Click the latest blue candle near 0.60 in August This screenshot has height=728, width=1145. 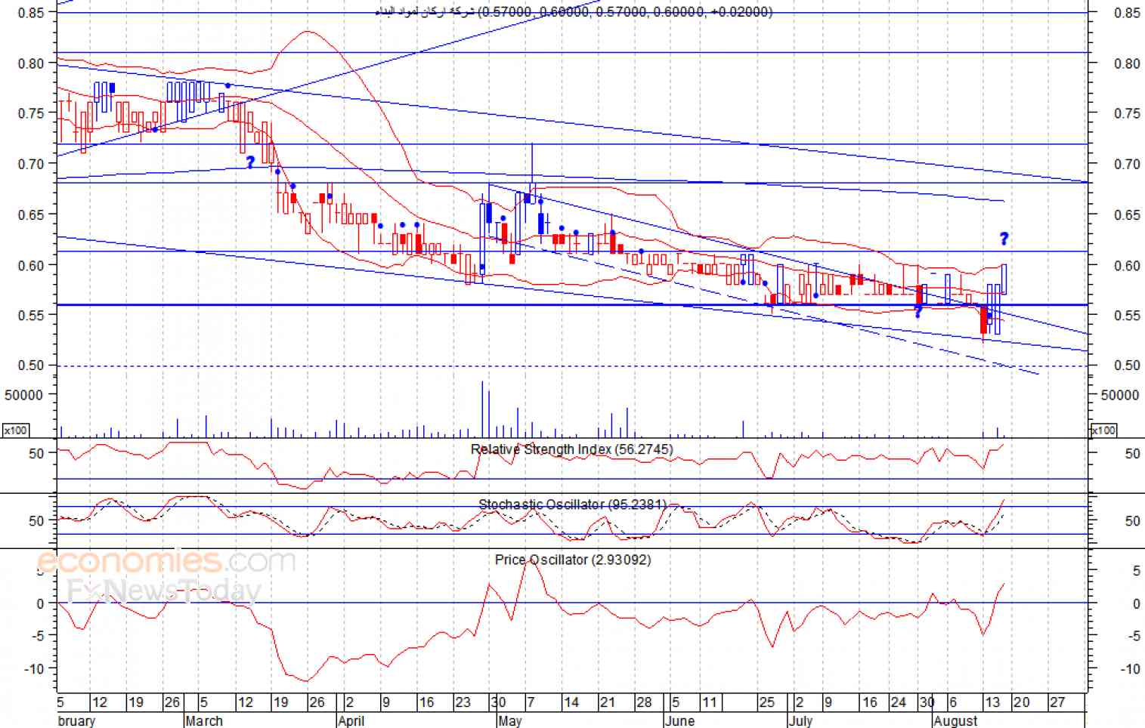coord(1004,279)
